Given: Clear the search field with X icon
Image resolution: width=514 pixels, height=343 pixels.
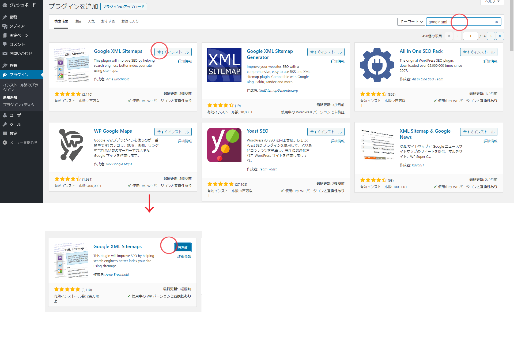Looking at the screenshot, I should [x=497, y=22].
